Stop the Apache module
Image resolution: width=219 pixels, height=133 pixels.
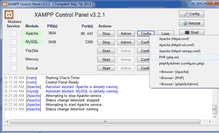106,34
